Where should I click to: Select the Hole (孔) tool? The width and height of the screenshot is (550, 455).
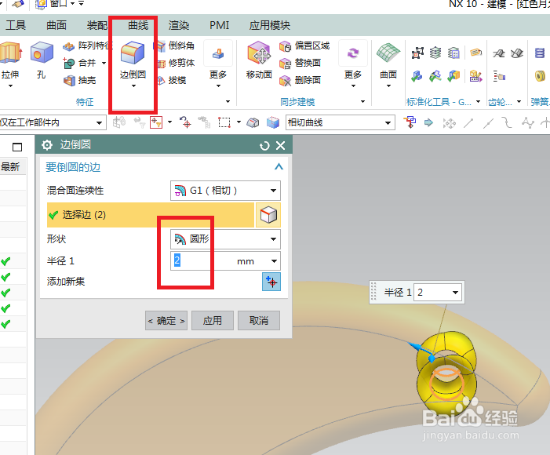[42, 60]
